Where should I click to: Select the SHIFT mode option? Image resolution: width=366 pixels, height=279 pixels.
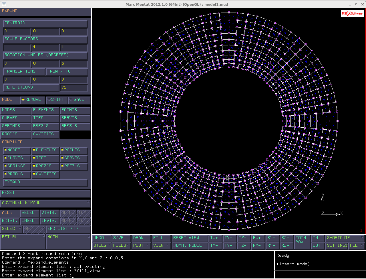tap(57, 100)
